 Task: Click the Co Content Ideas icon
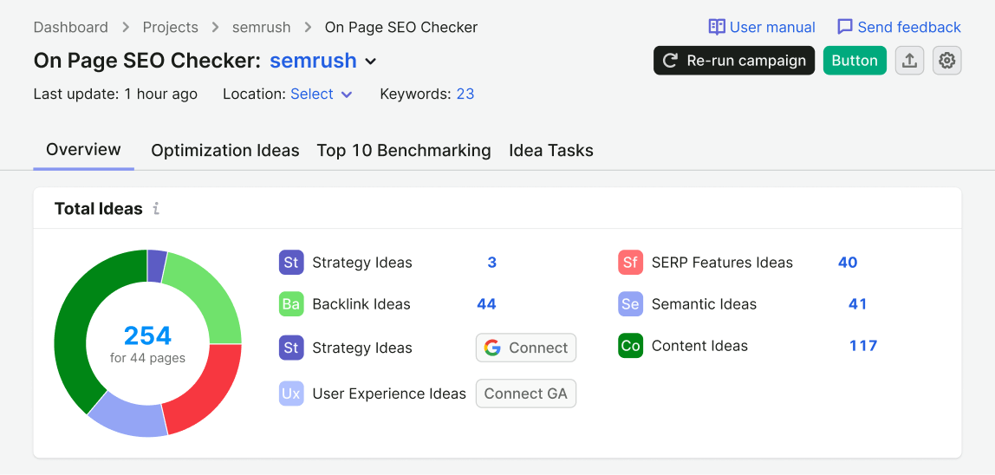pos(630,346)
